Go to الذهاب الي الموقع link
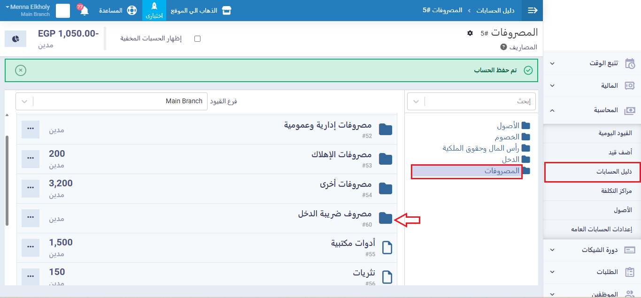641x298 pixels. point(193,10)
